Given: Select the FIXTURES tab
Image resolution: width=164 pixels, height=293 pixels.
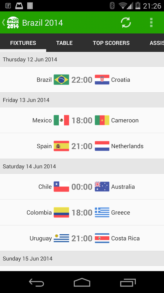Looking at the screenshot, I should click(23, 43).
